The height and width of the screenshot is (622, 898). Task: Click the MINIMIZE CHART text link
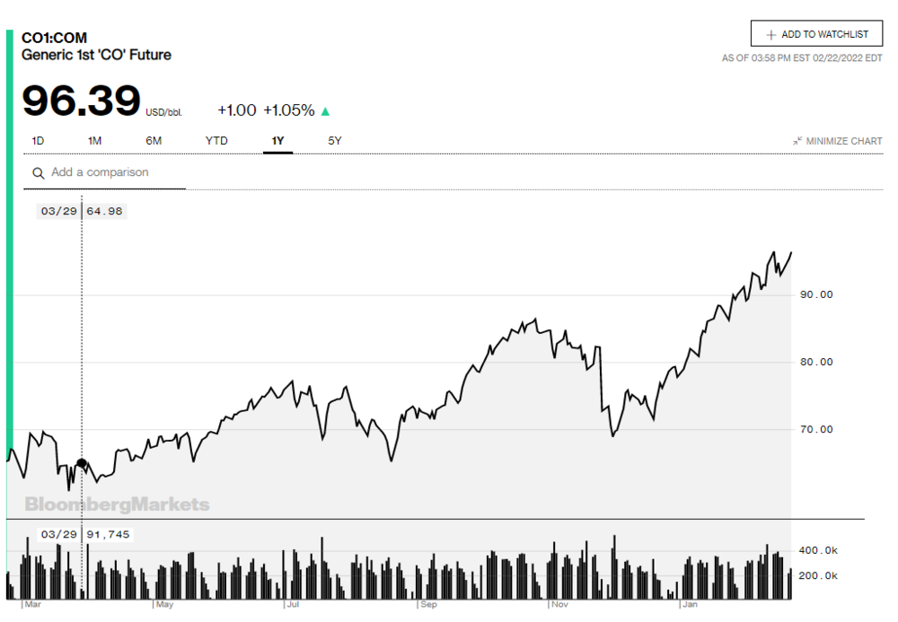pos(844,141)
